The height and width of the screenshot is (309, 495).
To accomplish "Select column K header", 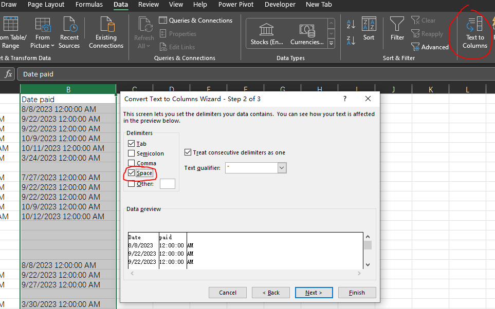I will [x=431, y=89].
